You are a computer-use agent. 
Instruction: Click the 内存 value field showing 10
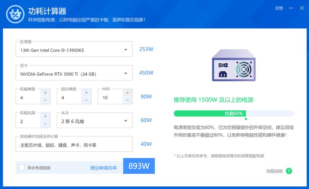(110, 98)
